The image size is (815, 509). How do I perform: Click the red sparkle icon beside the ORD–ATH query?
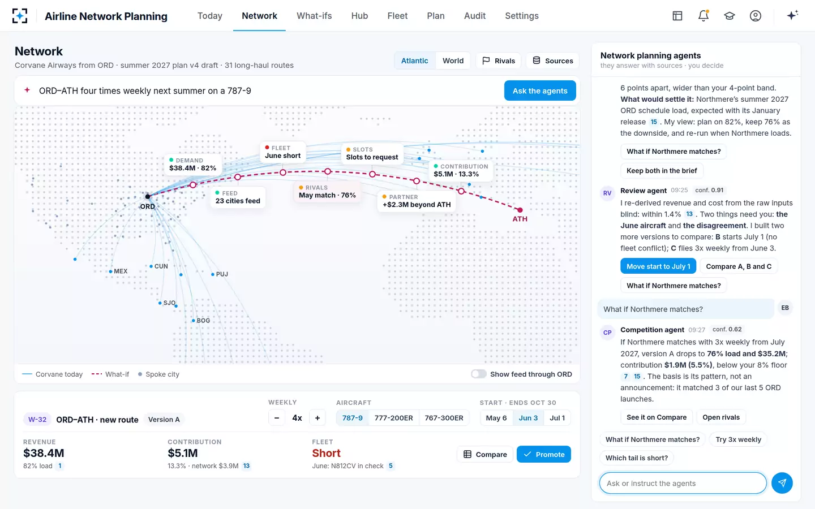pos(27,90)
